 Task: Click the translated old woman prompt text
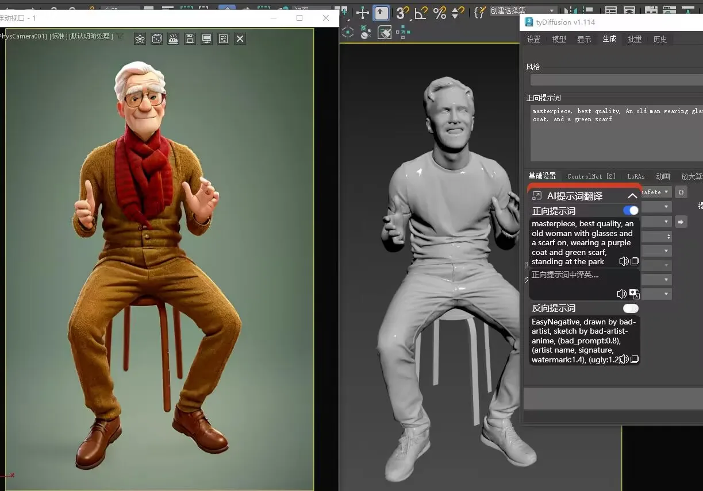point(582,242)
